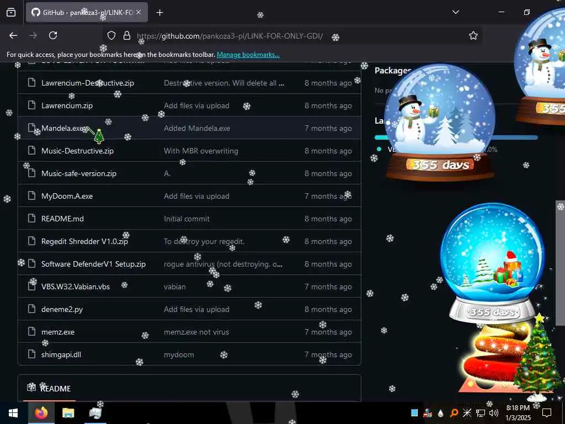Click the Packages heading in sidebar
The image size is (565, 424).
(393, 71)
